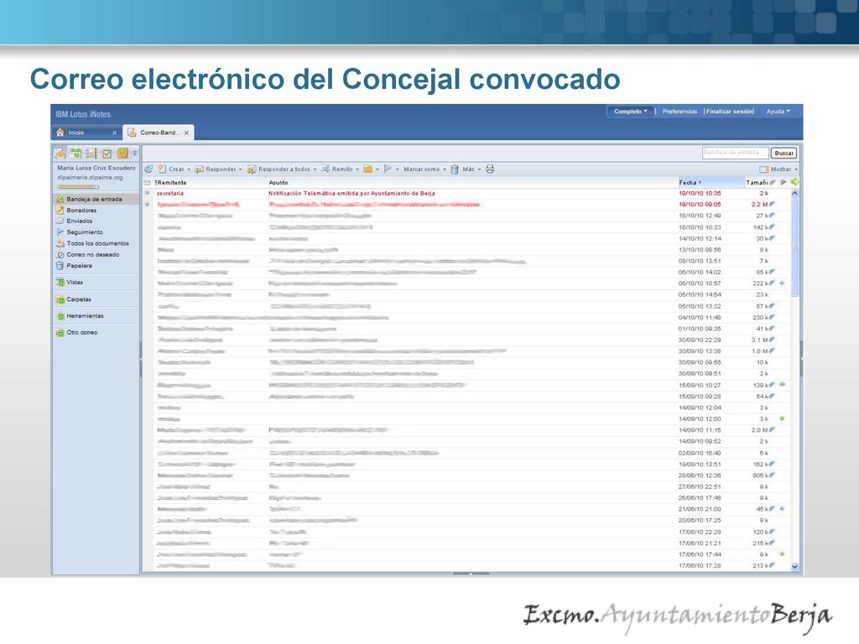Open the Correo no deseado folder
The height and width of the screenshot is (644, 859).
click(x=92, y=255)
